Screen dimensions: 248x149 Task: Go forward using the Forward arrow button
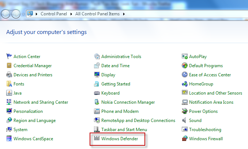coord(16,14)
